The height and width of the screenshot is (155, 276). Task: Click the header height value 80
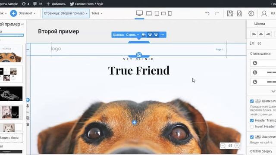pos(259,43)
